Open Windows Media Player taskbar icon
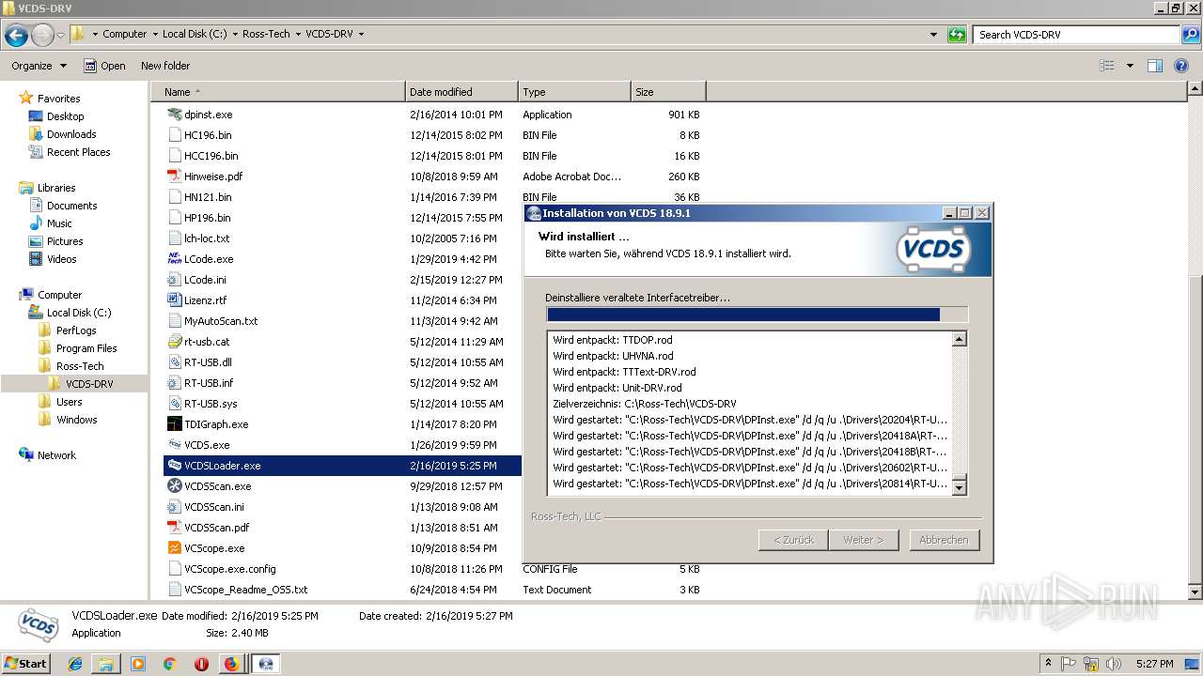Viewport: 1203px width, 676px height. [x=138, y=664]
